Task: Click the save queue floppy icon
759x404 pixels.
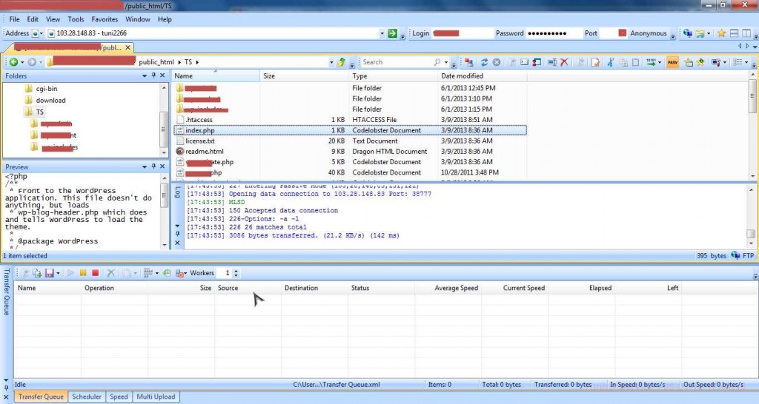Action: click(x=49, y=273)
